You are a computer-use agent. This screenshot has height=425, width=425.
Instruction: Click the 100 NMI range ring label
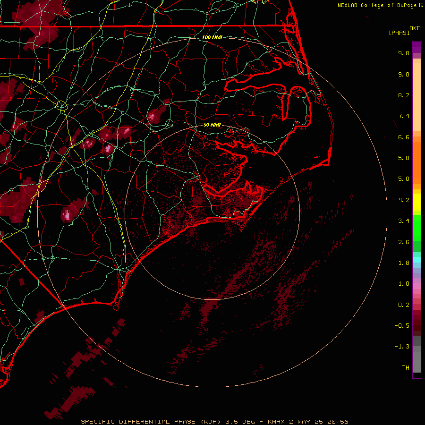[212, 37]
